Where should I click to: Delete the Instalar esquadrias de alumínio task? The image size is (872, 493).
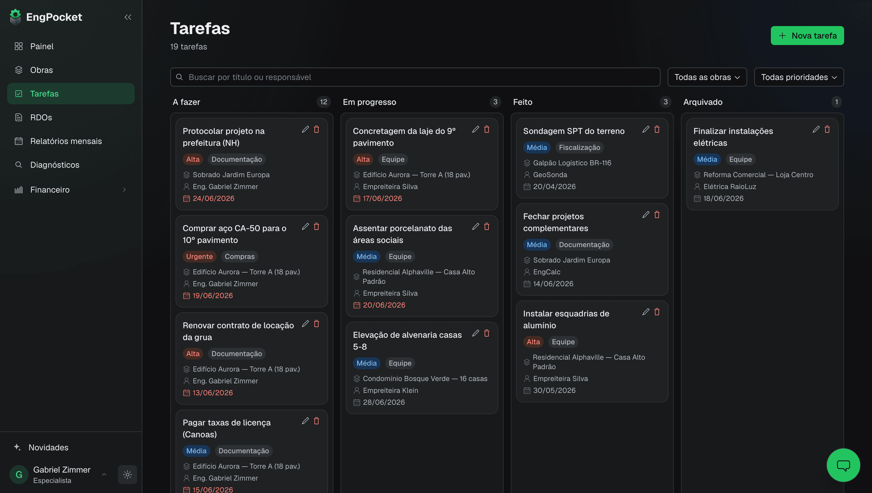coord(657,311)
